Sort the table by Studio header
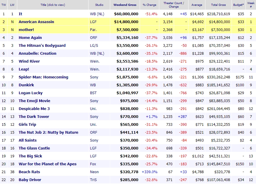The width and height of the screenshot is (256, 184). point(99,5)
